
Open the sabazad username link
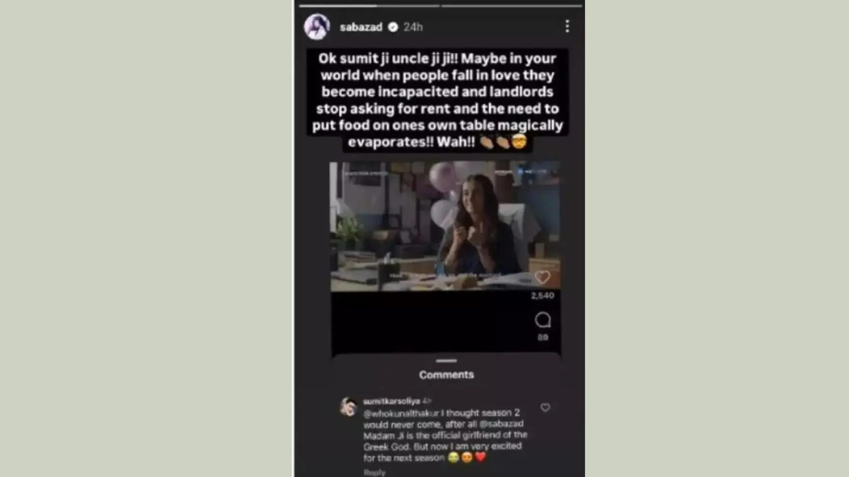[361, 27]
